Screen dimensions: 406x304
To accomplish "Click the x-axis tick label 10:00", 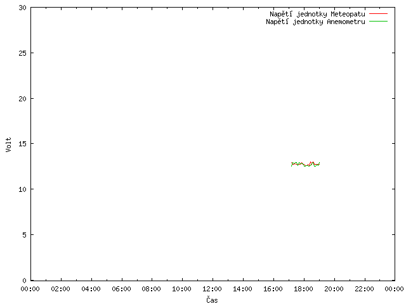I will pos(182,289).
